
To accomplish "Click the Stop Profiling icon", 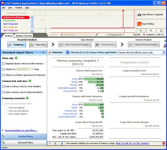I will (139, 24).
